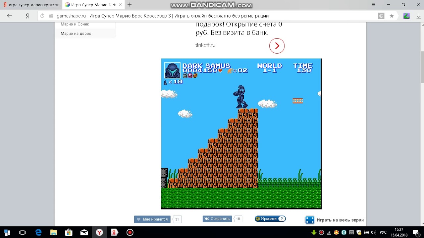Open the square Яндекс taskbar icon
The image size is (424, 238).
[115, 232]
